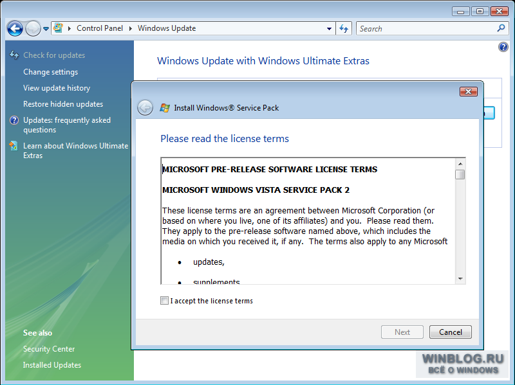The width and height of the screenshot is (515, 385).
Task: Minimize the Windows Update window
Action: pos(460,12)
